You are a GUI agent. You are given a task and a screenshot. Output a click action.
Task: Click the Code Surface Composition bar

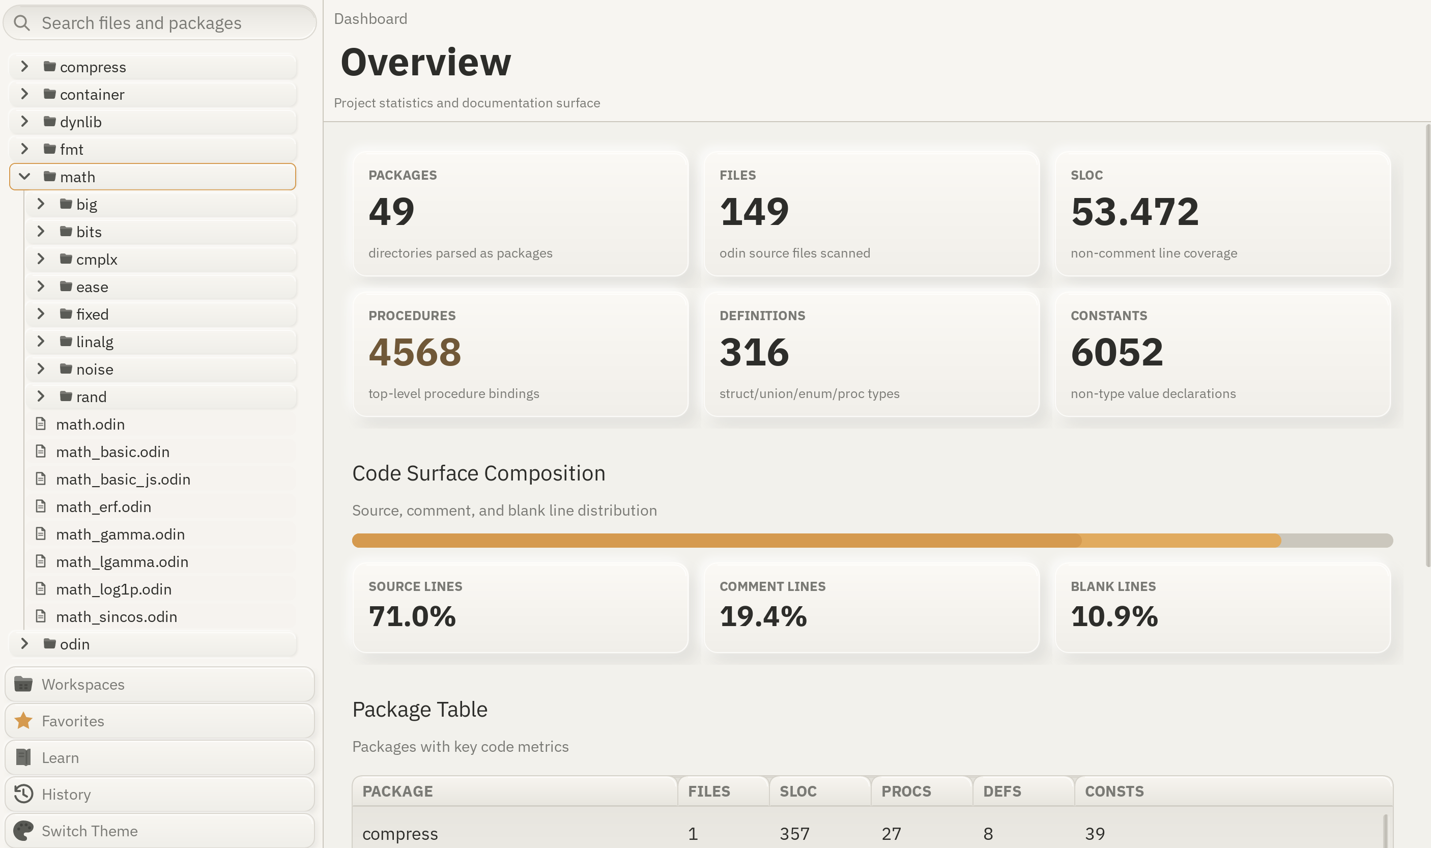[x=872, y=540]
